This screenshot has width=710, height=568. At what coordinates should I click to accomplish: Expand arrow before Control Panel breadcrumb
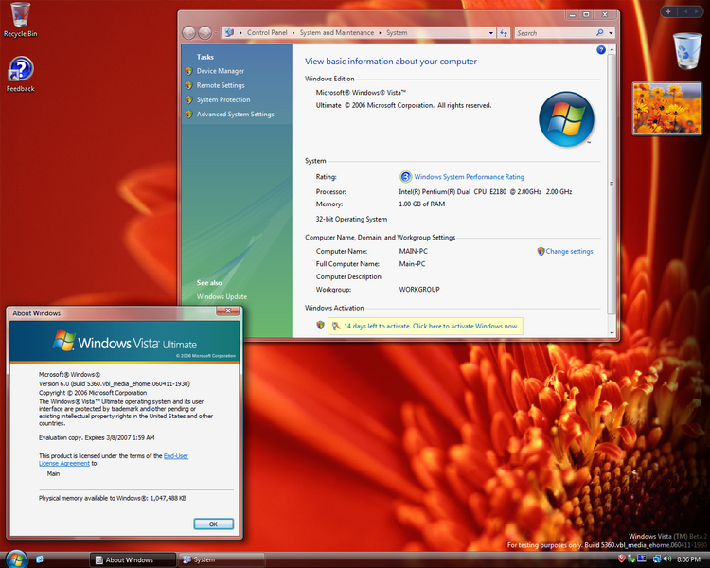pyautogui.click(x=240, y=33)
